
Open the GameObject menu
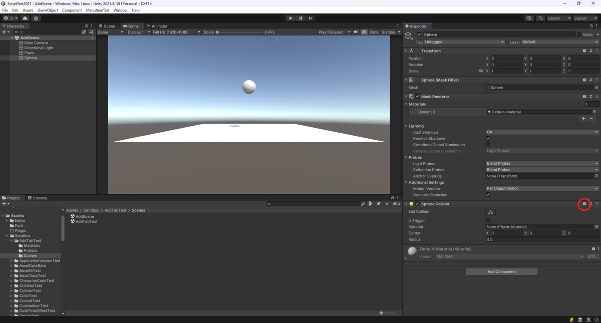tap(48, 10)
